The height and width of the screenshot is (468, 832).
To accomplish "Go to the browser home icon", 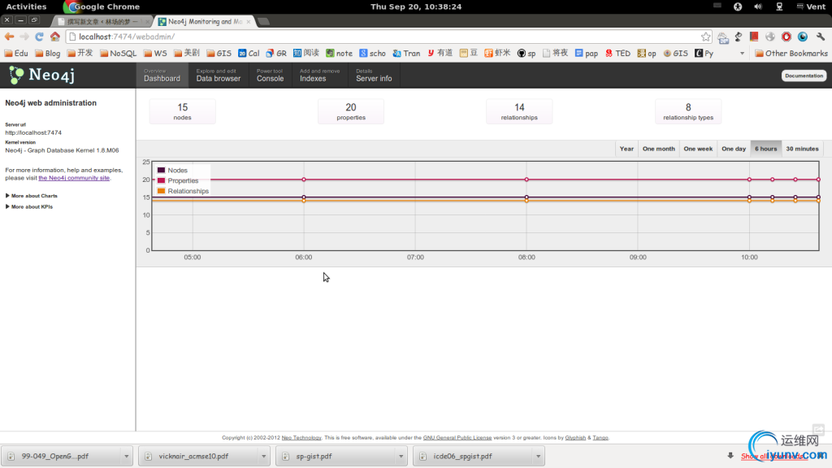I will click(x=55, y=37).
